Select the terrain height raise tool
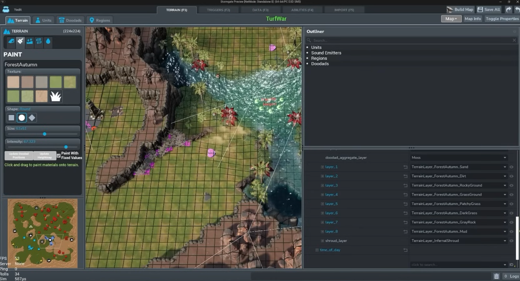Viewport: 520px width, 281px height. click(30, 41)
